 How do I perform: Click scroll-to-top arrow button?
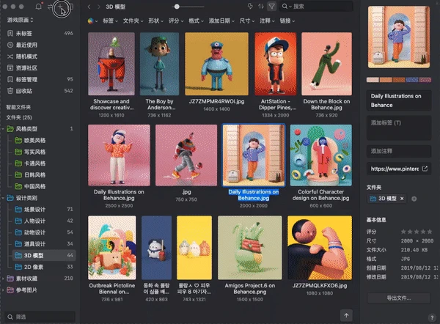(346, 316)
